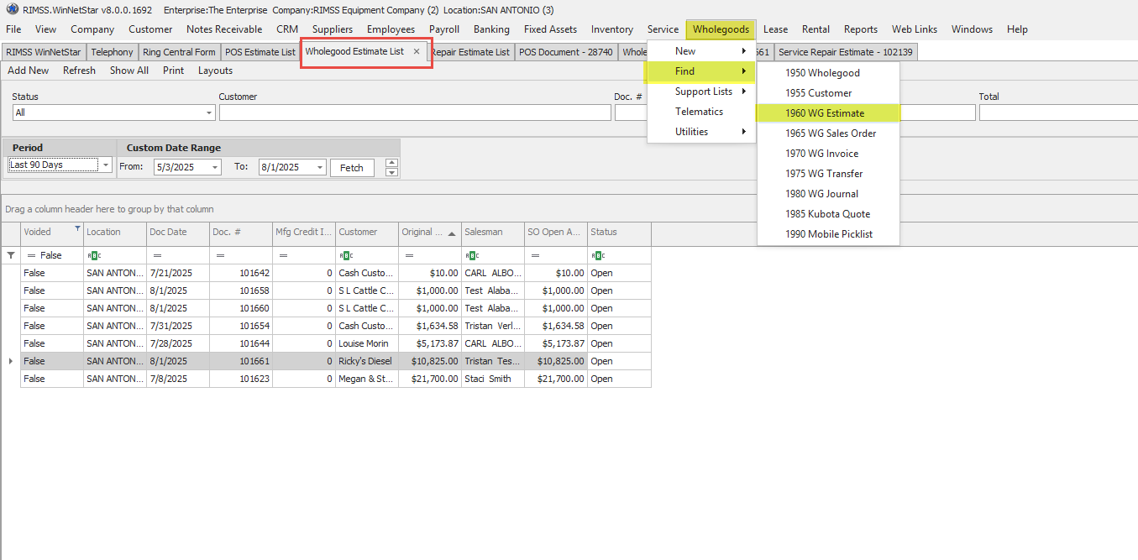Viewport: 1138px width, 560px height.
Task: Click the filter funnel icon in filter row
Action: (x=11, y=255)
